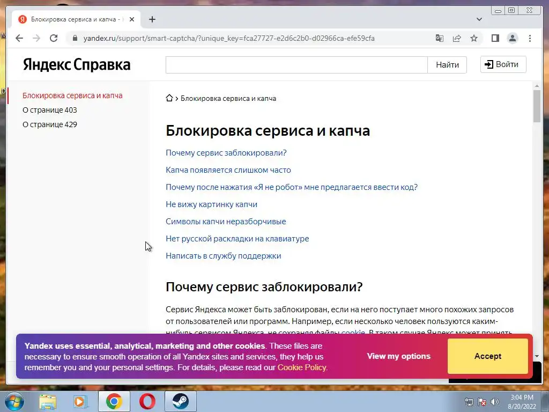
Task: Open the translate page icon in address bar
Action: pos(440,38)
